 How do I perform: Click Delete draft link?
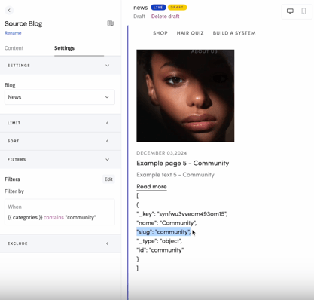(165, 17)
